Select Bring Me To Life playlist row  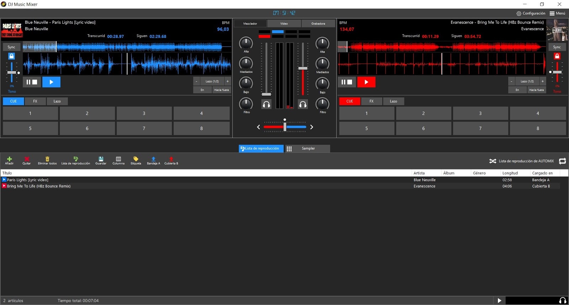(280, 186)
